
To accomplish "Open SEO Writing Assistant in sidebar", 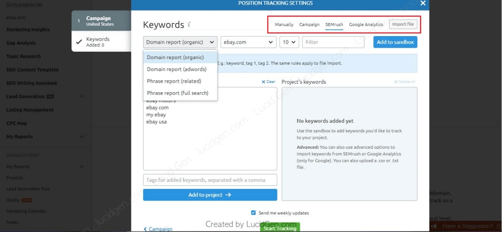I will pyautogui.click(x=32, y=83).
